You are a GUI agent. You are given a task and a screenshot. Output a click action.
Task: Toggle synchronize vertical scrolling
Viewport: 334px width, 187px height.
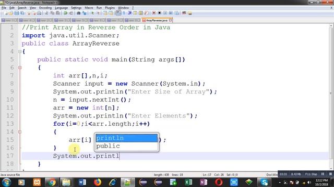[x=105, y=13]
